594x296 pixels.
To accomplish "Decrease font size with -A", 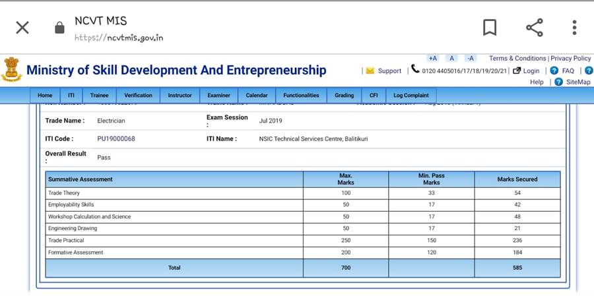I will tap(471, 58).
